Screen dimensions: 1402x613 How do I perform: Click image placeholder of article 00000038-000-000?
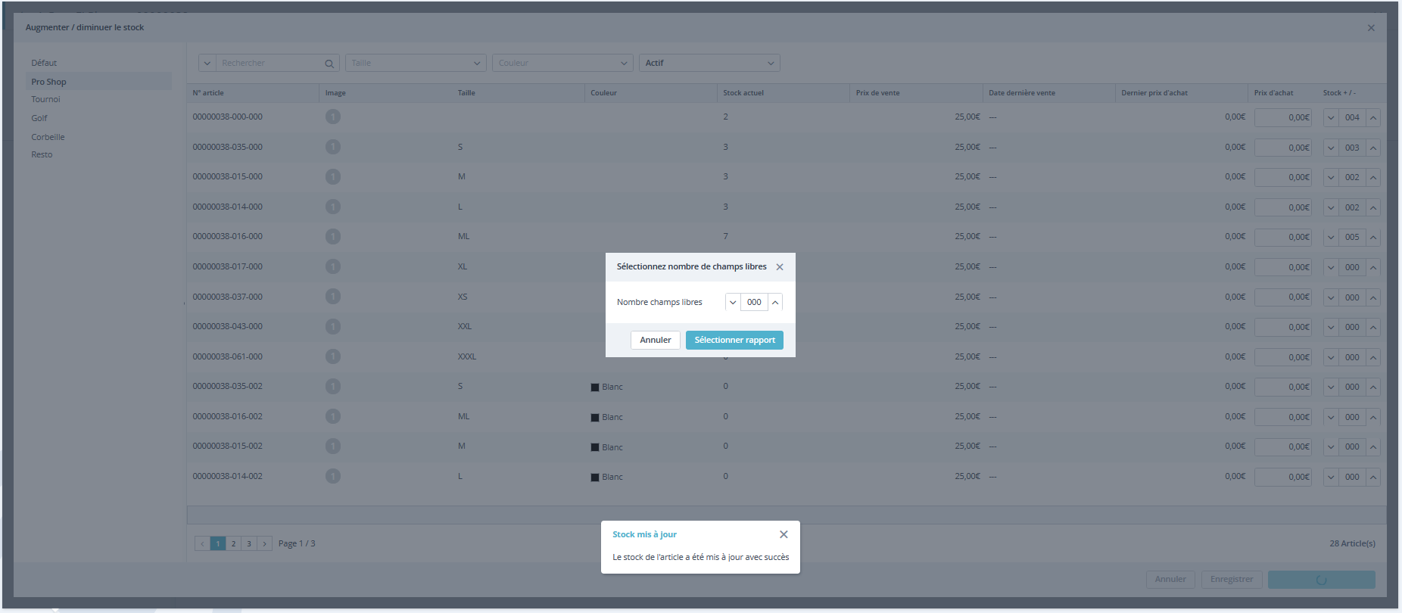pos(333,117)
